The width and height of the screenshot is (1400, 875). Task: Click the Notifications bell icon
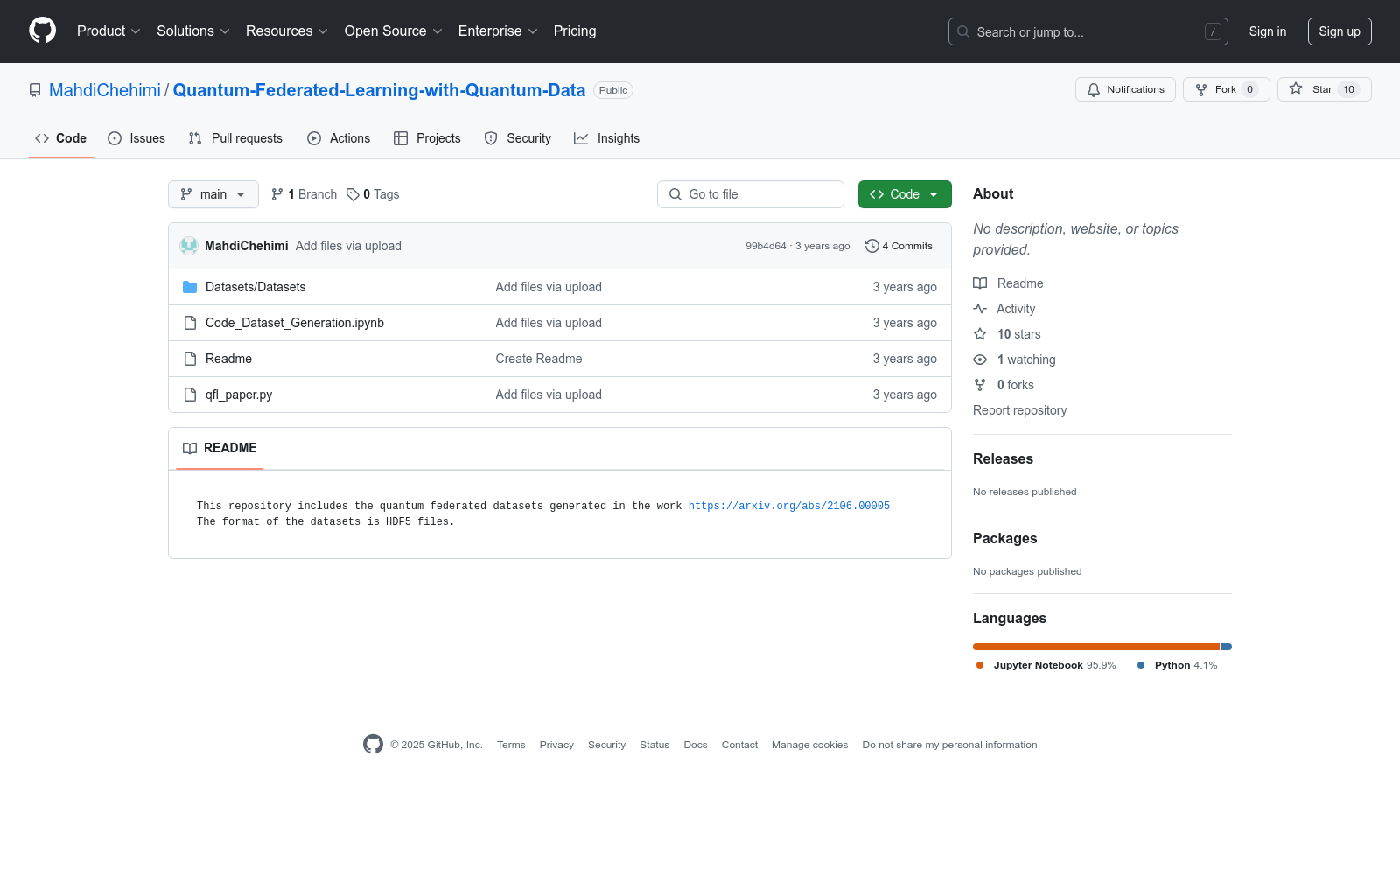(1094, 89)
